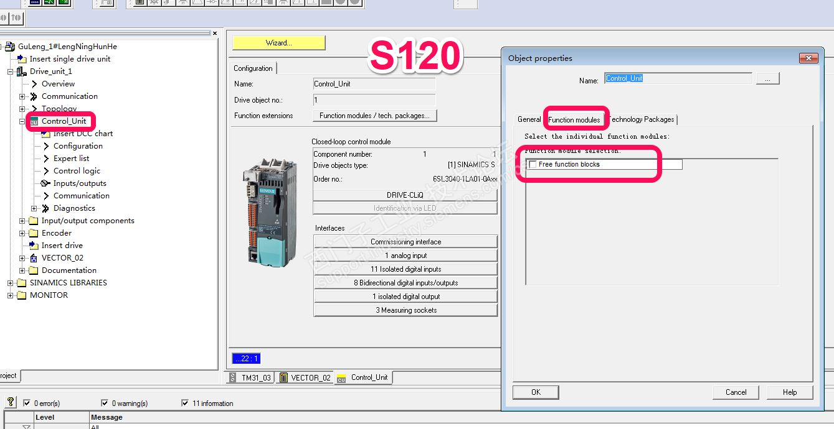The width and height of the screenshot is (834, 429).
Task: Collapse the Drive_unit_1 tree node
Action: pyautogui.click(x=11, y=71)
